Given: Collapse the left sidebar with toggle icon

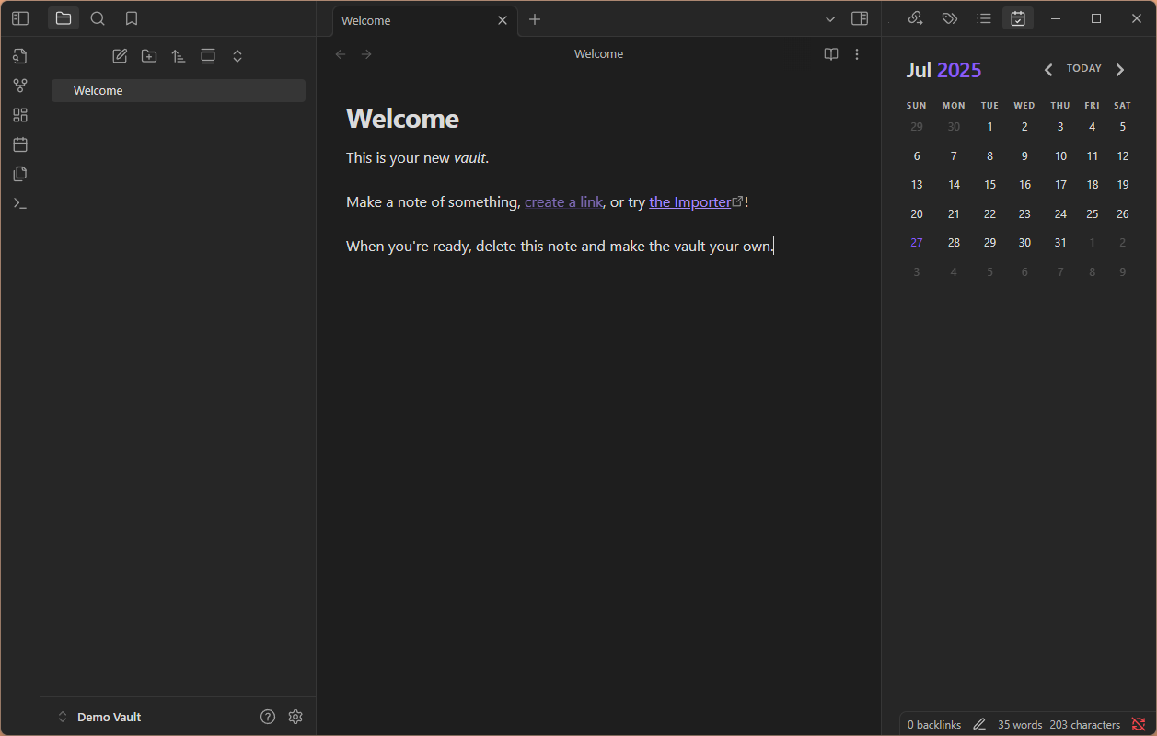Looking at the screenshot, I should click(20, 18).
